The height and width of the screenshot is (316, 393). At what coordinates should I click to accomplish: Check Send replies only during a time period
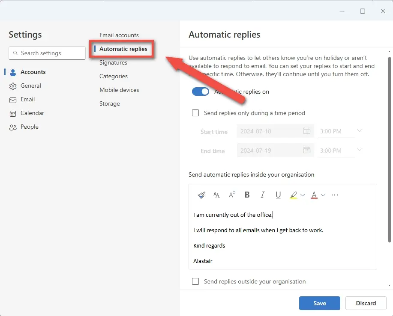(x=195, y=113)
